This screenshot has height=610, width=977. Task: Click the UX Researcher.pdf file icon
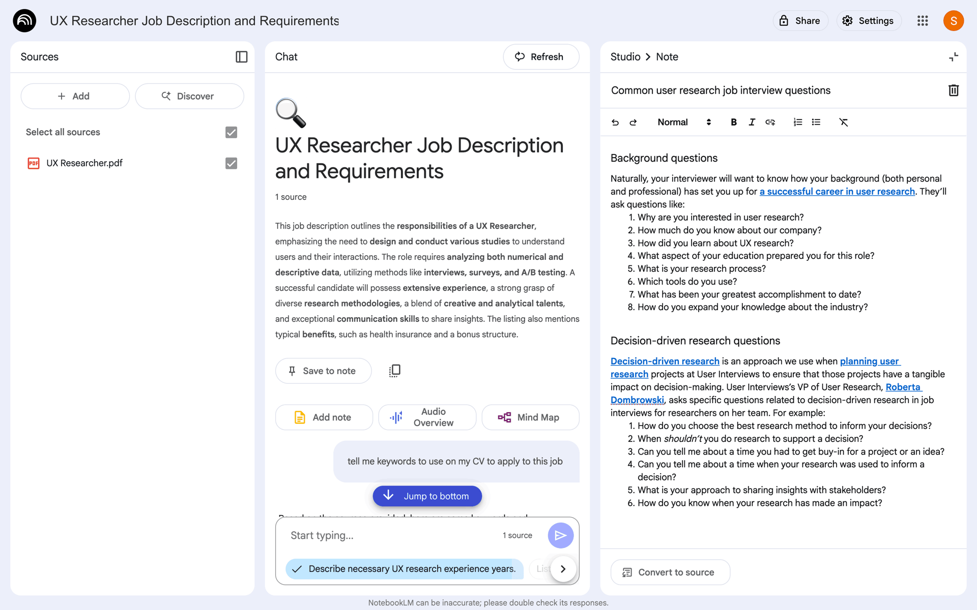click(34, 163)
